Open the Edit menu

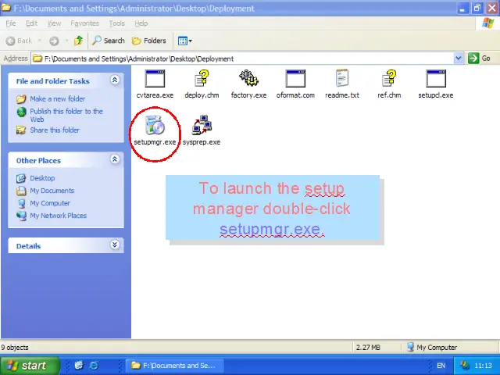click(x=31, y=23)
